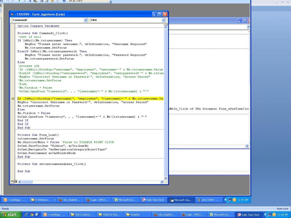Click the yellow highlighted If IsNull line
Screen dimensions: 291x218
coord(90,99)
